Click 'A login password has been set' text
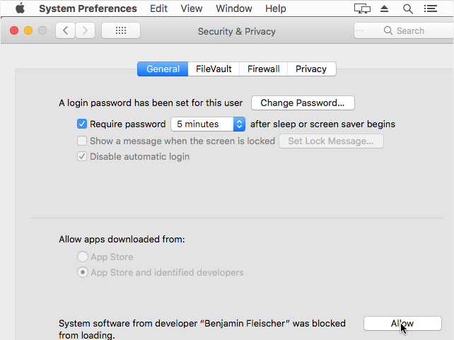The height and width of the screenshot is (340, 454). point(151,103)
